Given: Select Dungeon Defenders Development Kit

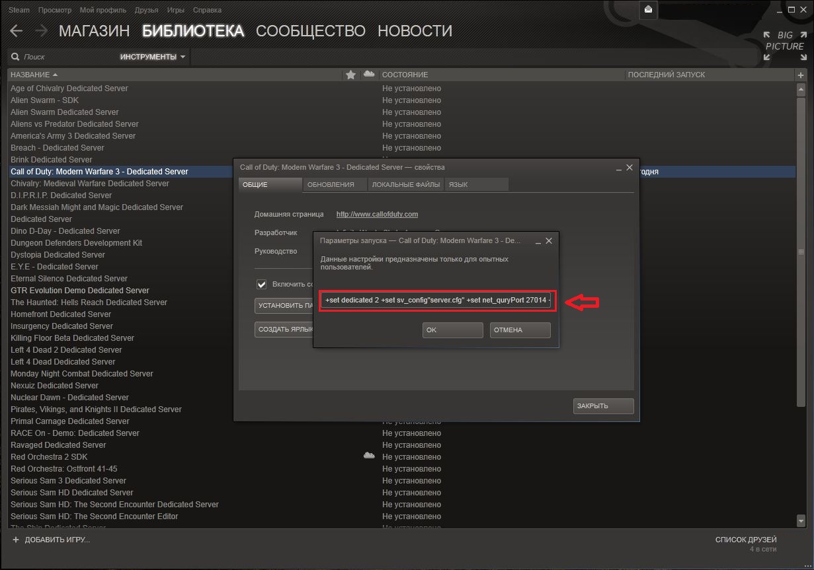Looking at the screenshot, I should point(76,243).
